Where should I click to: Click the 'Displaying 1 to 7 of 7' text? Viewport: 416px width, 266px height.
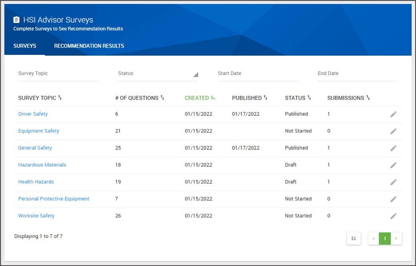38,236
